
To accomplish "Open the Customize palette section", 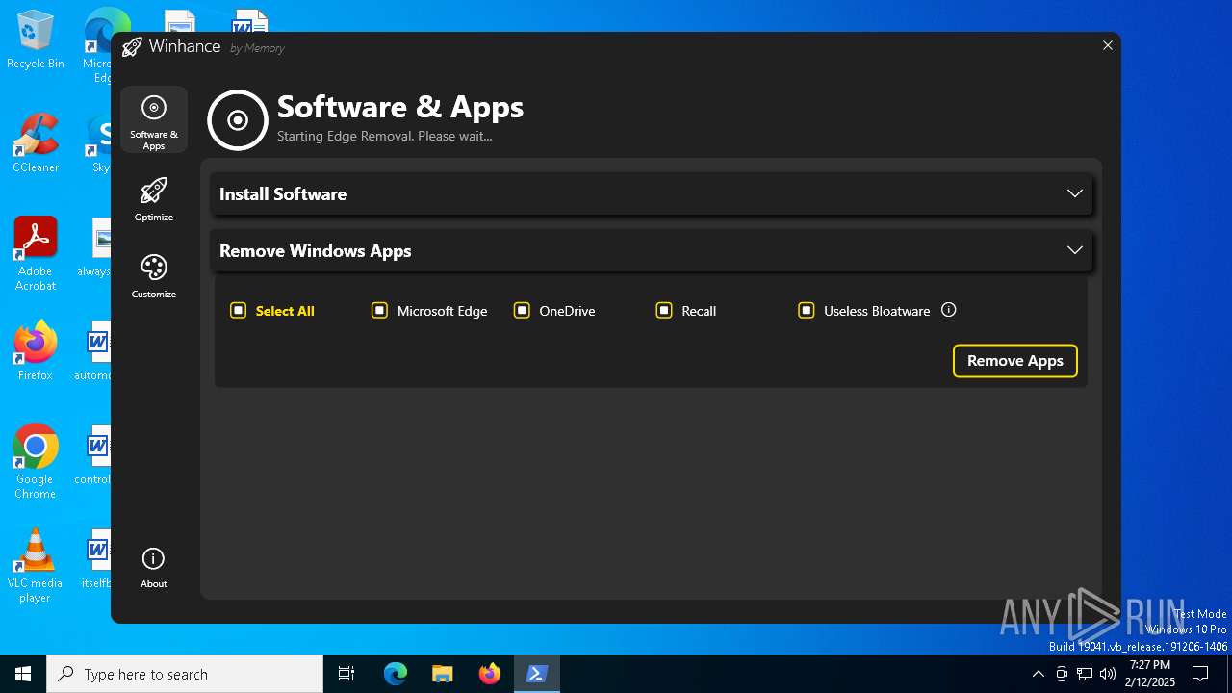I will tap(154, 276).
